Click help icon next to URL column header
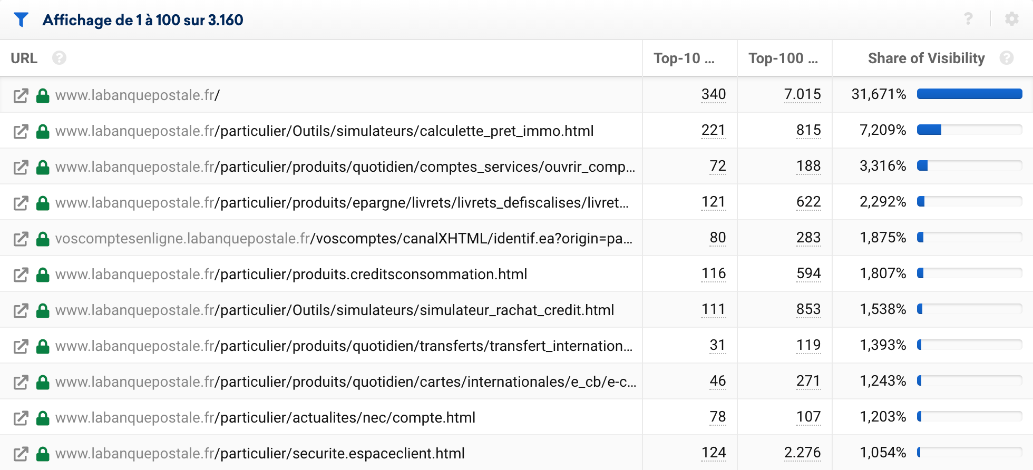 (59, 58)
